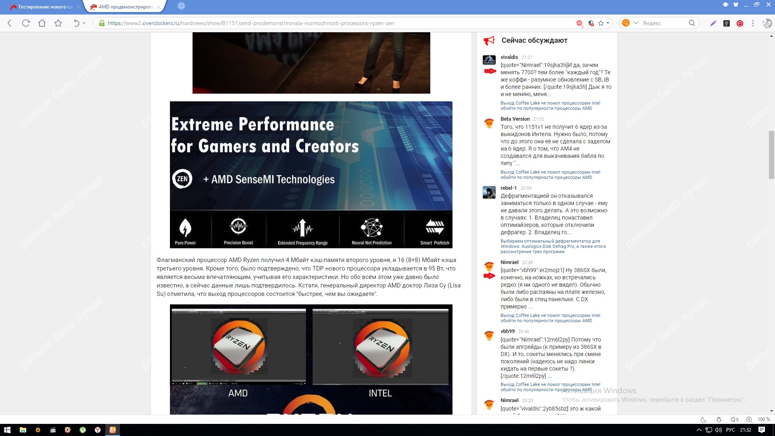Click the 100 % zoom level control
This screenshot has width=775, height=436.
[764, 419]
